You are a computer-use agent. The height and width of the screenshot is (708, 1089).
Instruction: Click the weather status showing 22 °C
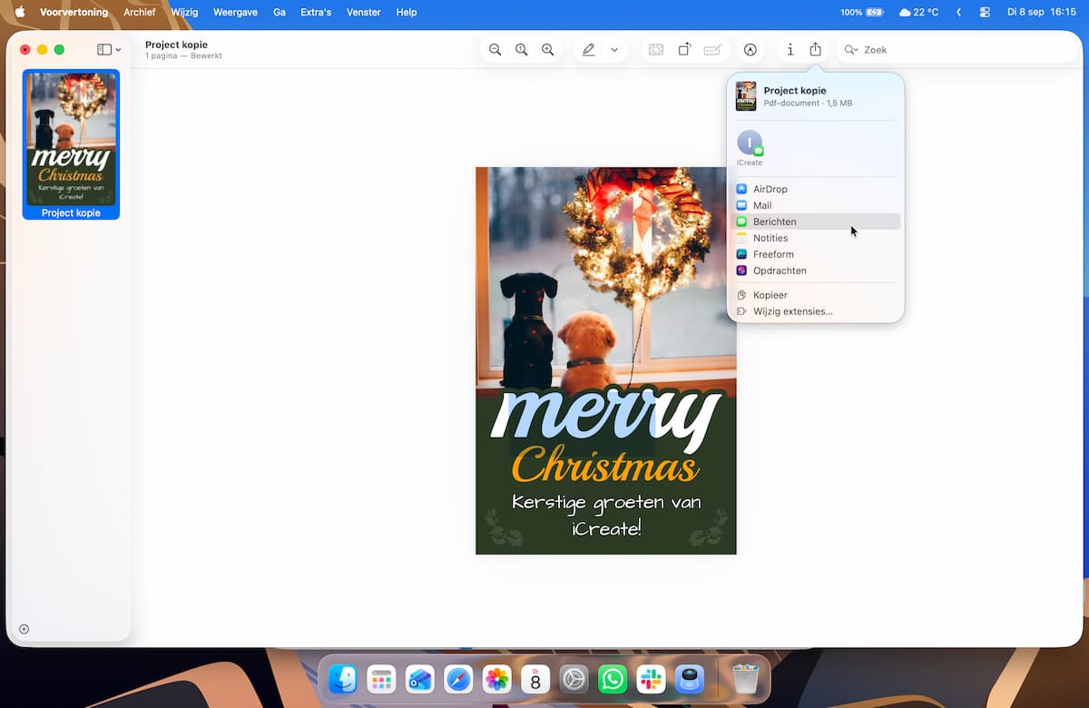point(918,13)
